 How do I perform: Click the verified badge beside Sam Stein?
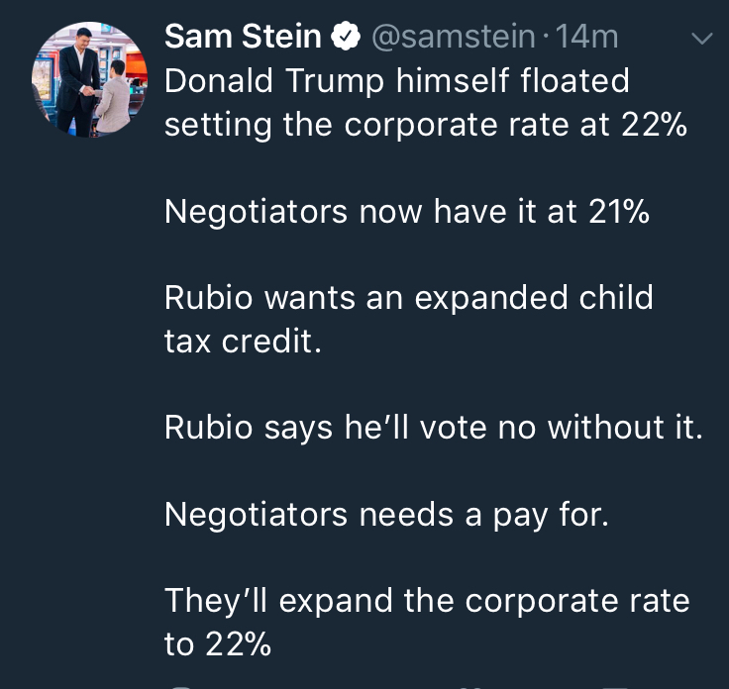coord(345,38)
